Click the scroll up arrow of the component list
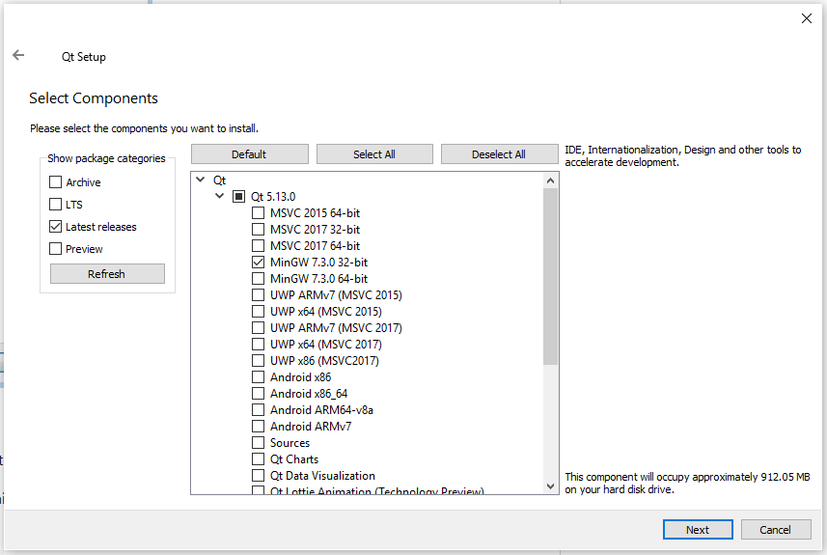Image resolution: width=827 pixels, height=555 pixels. (x=551, y=180)
